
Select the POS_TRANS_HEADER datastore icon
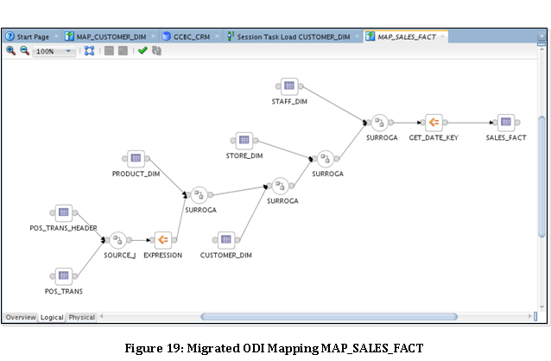click(64, 212)
